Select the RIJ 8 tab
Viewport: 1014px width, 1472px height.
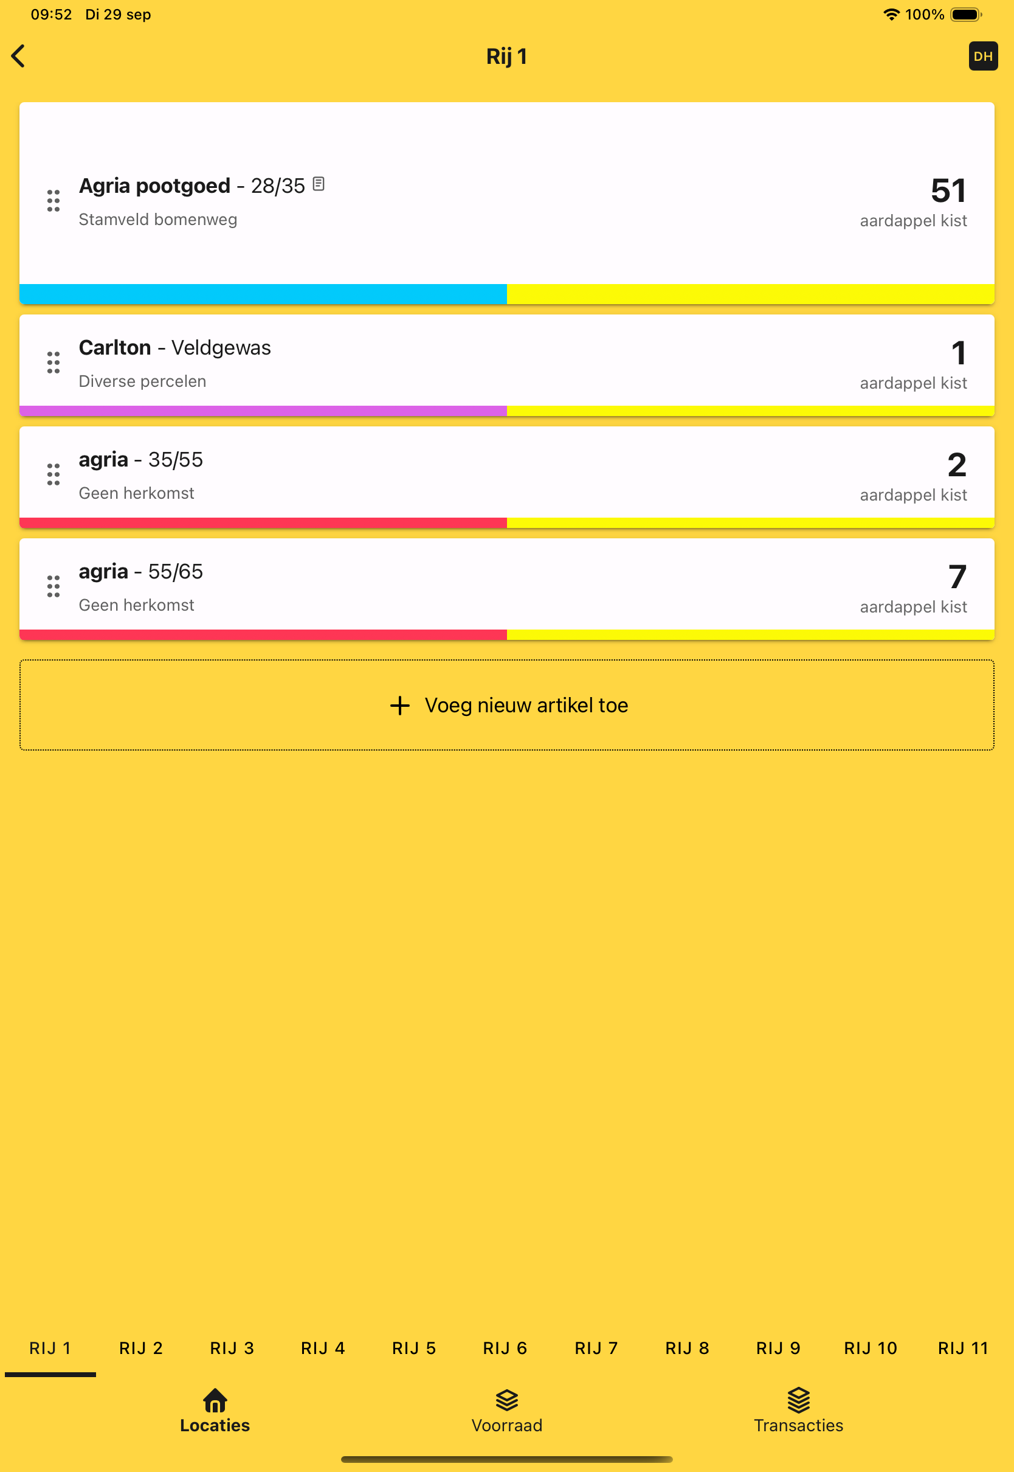pyautogui.click(x=688, y=1348)
